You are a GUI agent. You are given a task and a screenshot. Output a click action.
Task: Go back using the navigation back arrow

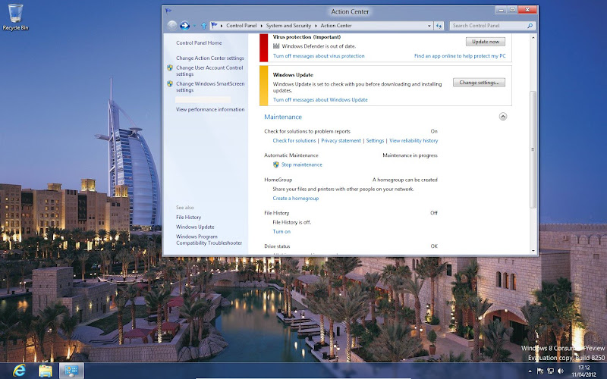tap(172, 26)
